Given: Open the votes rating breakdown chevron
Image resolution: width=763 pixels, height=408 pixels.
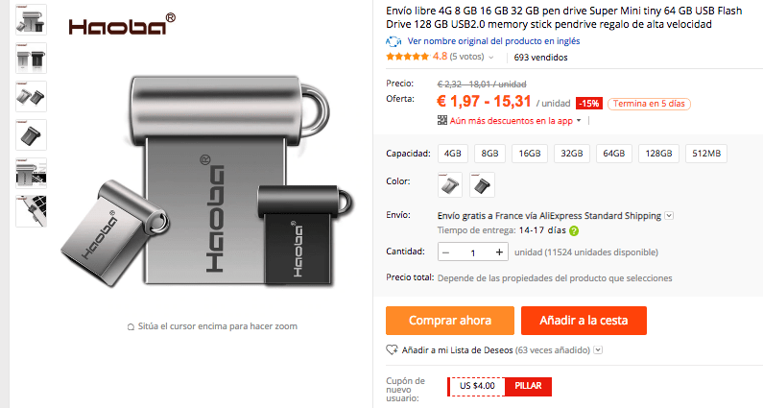Looking at the screenshot, I should coord(491,58).
